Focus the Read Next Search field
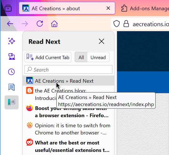This screenshot has height=155, width=169. [x=68, y=70]
